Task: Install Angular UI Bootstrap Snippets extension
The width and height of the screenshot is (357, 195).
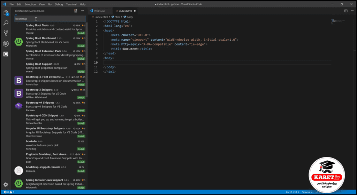Action: [x=81, y=136]
